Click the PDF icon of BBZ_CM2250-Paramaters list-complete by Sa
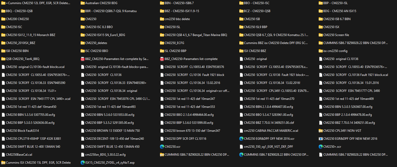The width and height of the screenshot is (397, 167). tap(83, 59)
